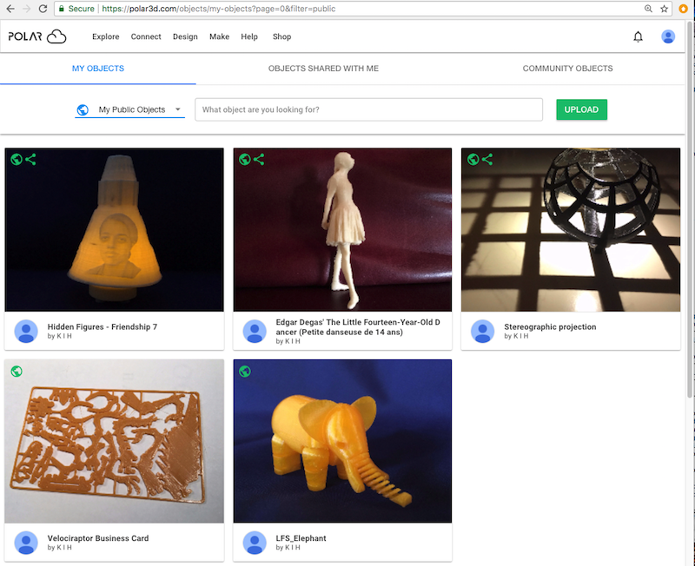Open the velociraptor card thumbnail

tap(115, 441)
